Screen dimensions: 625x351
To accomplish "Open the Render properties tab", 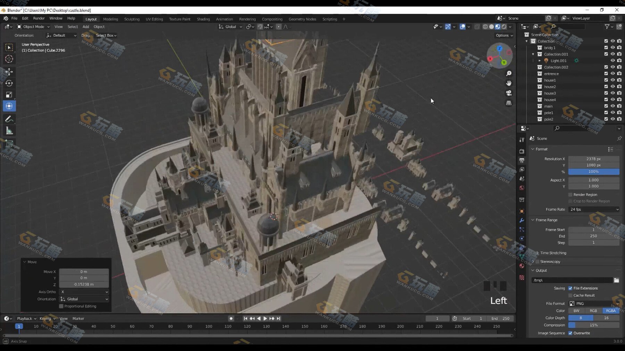I will [522, 151].
